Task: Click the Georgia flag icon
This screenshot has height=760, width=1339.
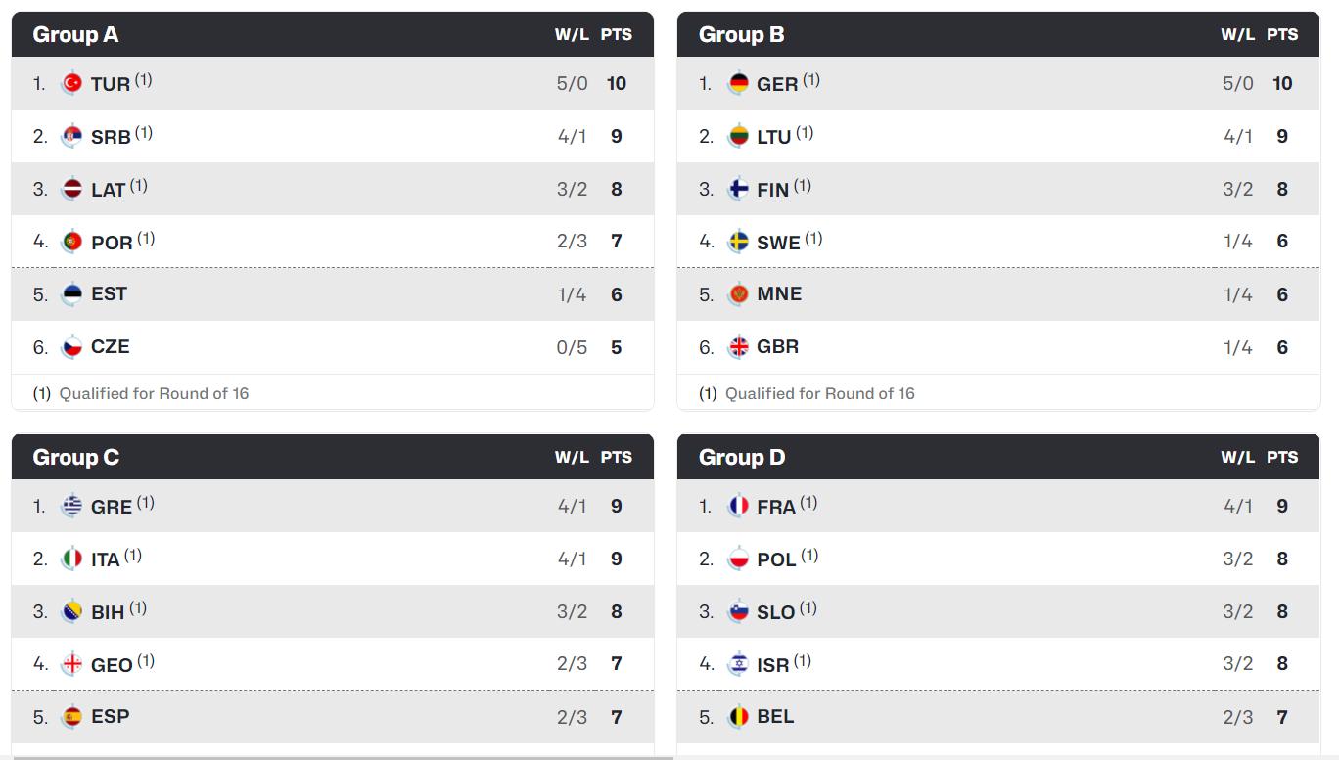Action: [71, 664]
